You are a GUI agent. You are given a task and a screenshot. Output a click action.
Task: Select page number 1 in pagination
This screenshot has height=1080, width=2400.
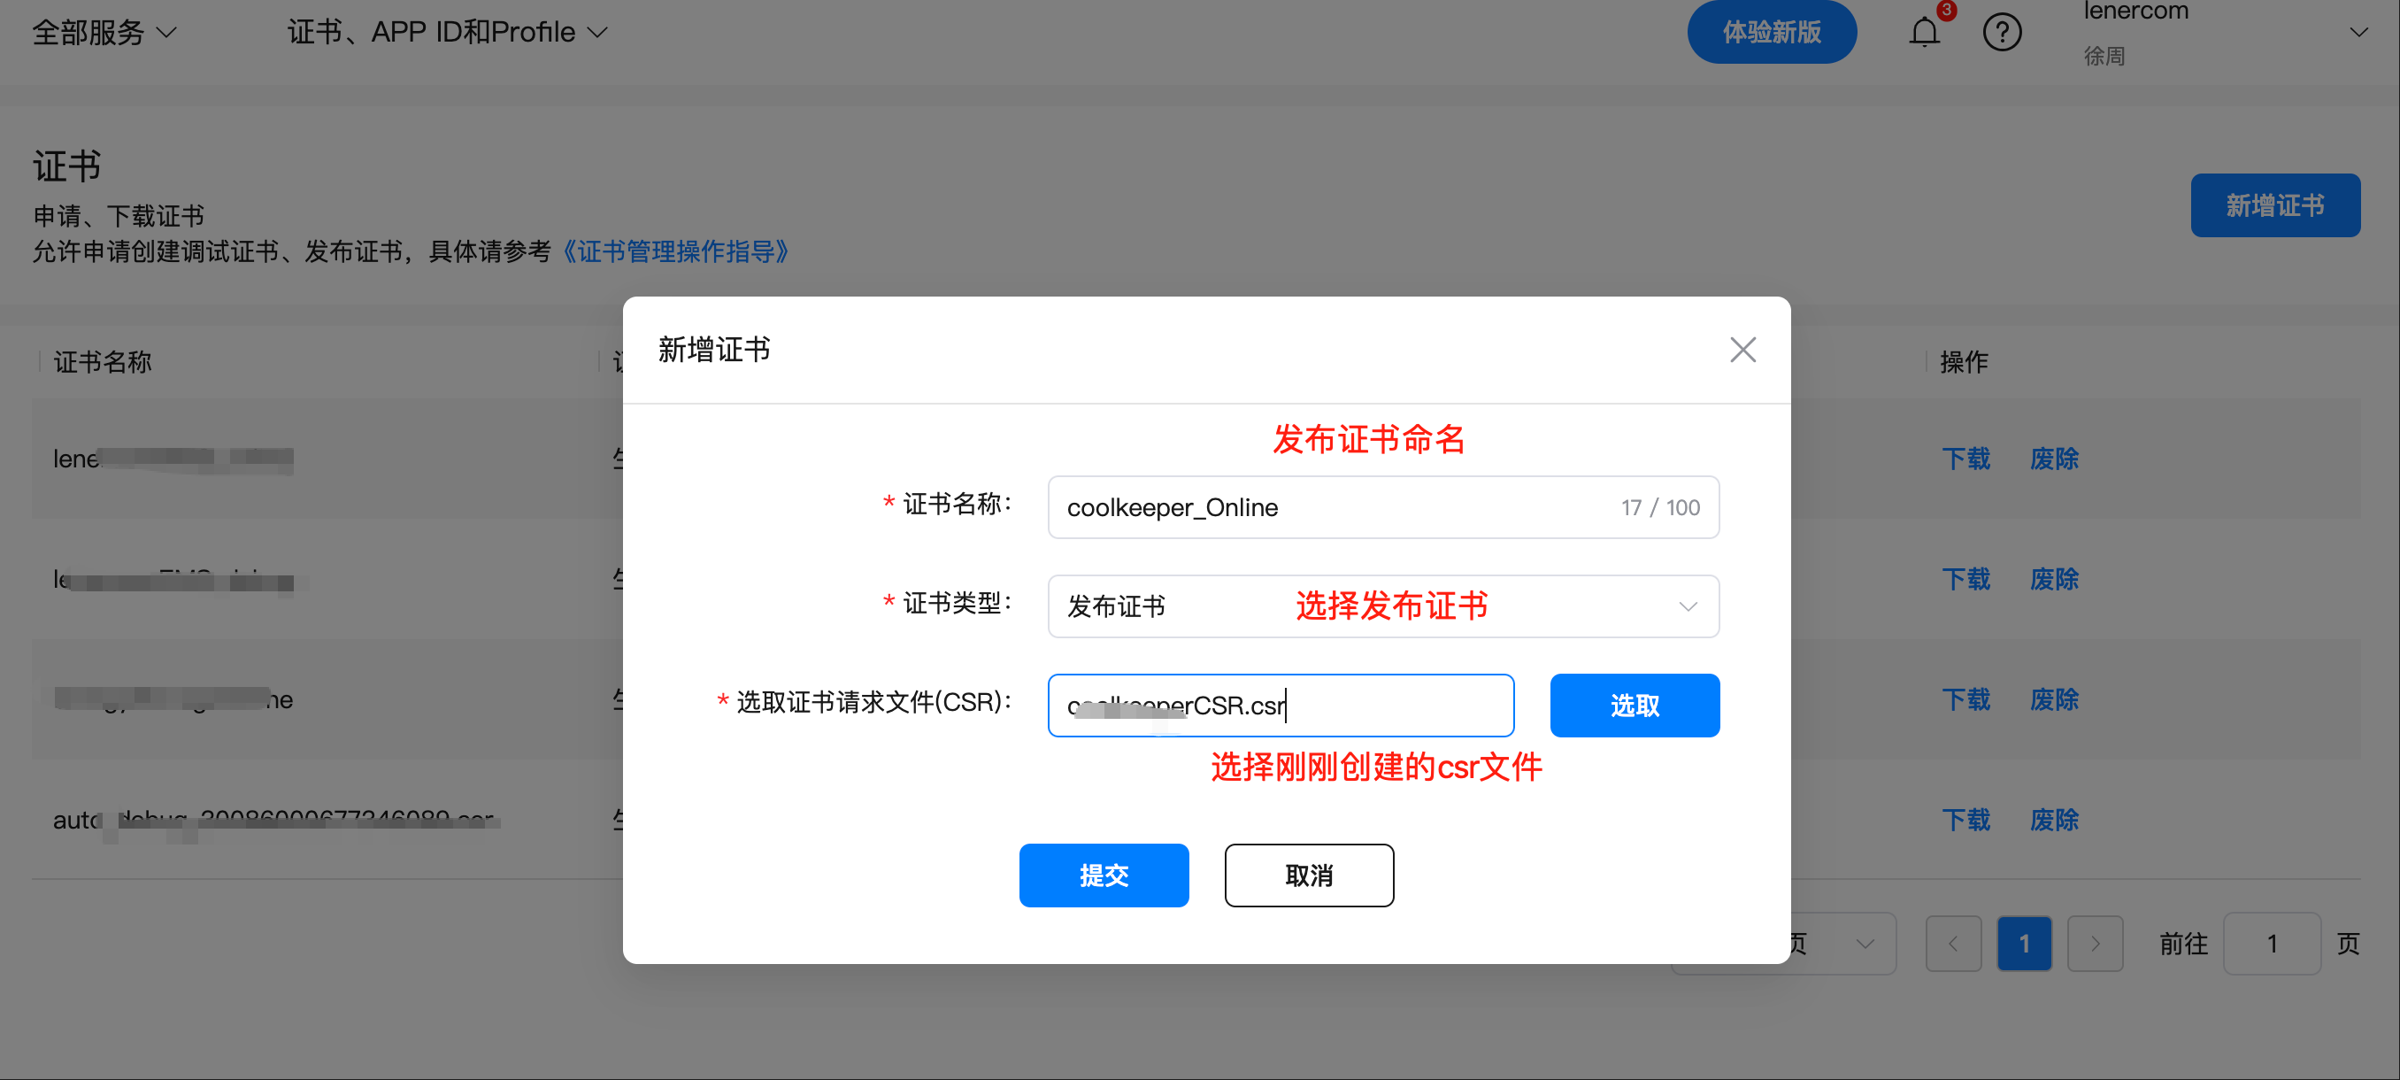pyautogui.click(x=2024, y=943)
